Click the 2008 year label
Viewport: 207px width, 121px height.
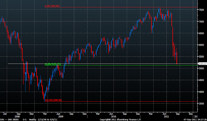[17, 116]
